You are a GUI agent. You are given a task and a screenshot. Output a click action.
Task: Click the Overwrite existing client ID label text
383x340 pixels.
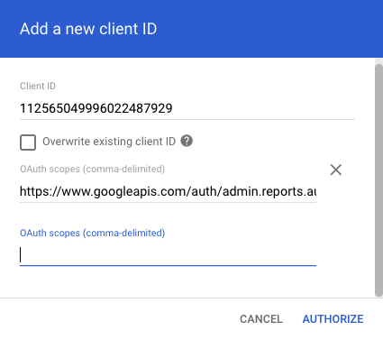click(109, 142)
